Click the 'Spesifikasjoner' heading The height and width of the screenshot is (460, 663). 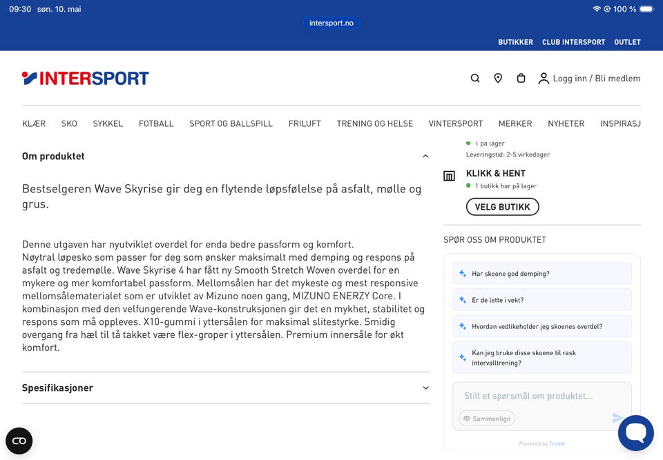(57, 388)
